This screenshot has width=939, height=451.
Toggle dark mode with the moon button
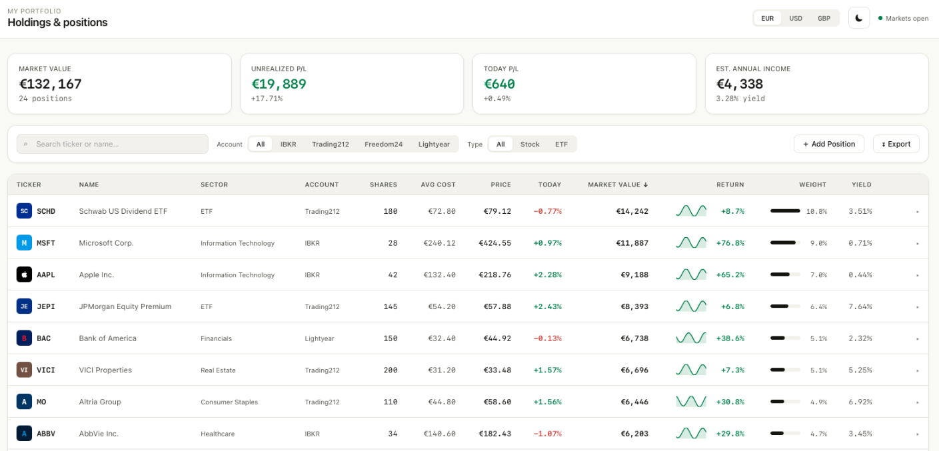[858, 17]
